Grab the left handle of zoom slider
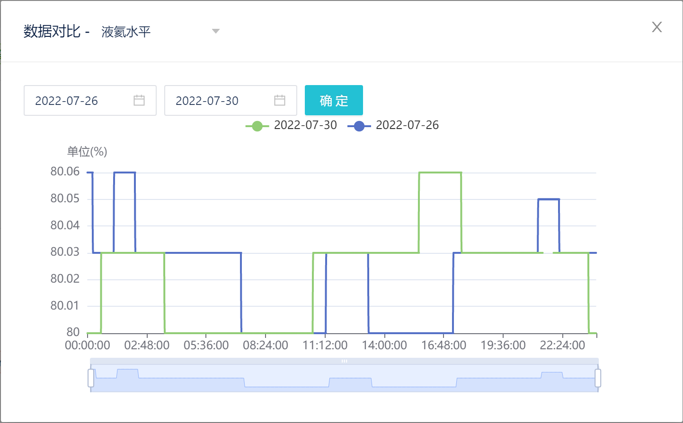The width and height of the screenshot is (683, 423). [91, 378]
